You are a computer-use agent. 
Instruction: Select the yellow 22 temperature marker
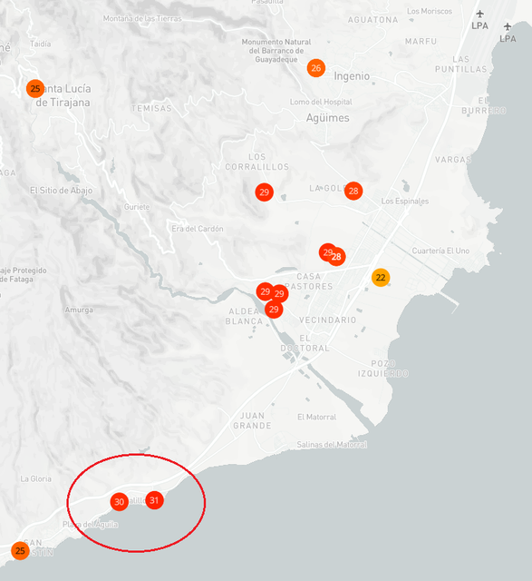click(381, 277)
